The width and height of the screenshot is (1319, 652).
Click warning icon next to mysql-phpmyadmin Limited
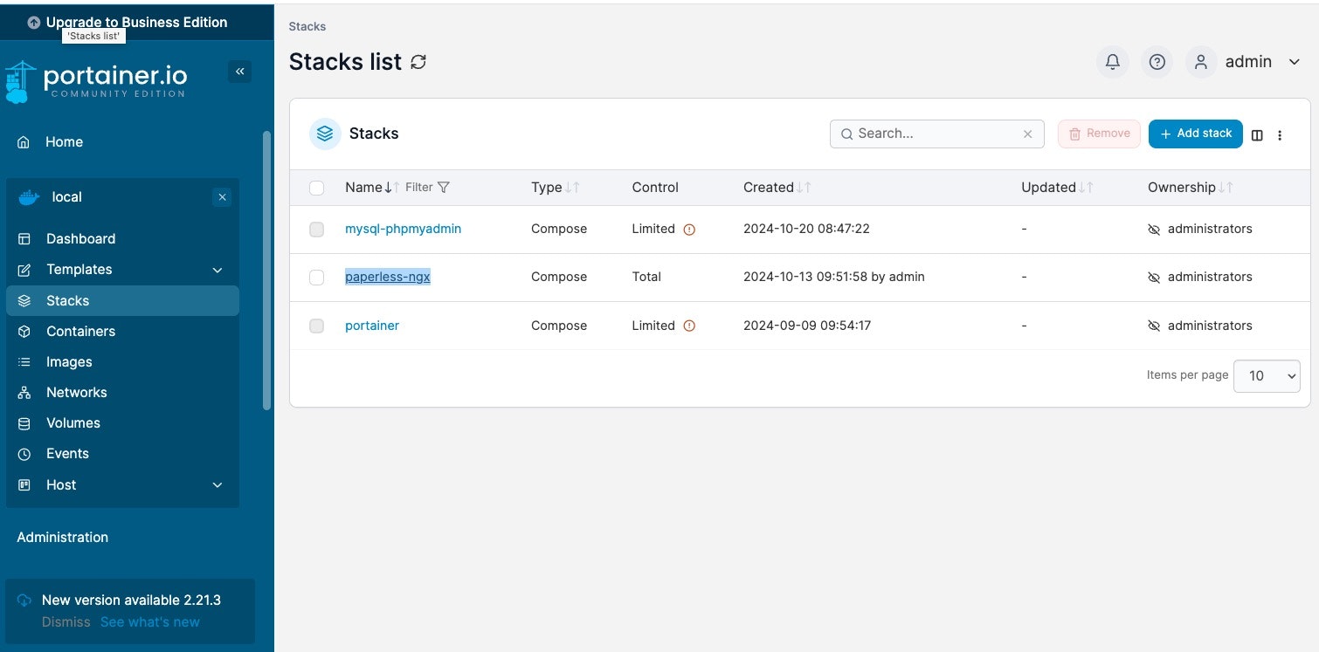[x=689, y=230]
